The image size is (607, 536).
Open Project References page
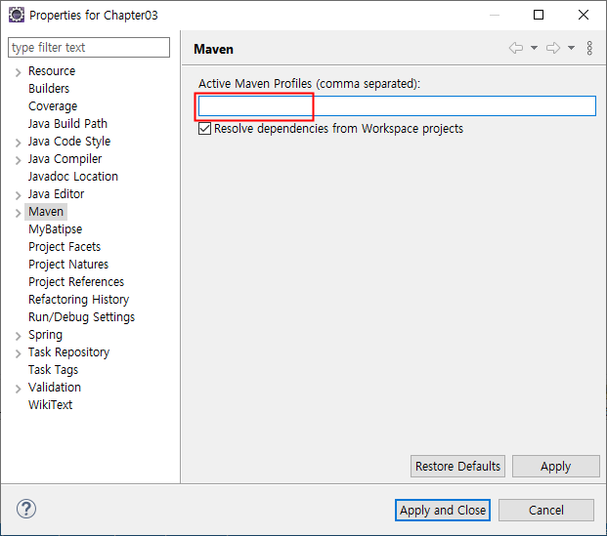[x=76, y=282]
